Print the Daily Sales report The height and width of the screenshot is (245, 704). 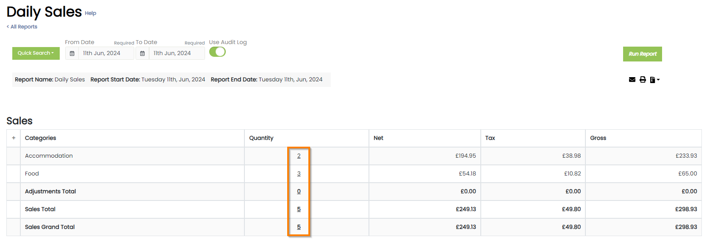click(643, 80)
